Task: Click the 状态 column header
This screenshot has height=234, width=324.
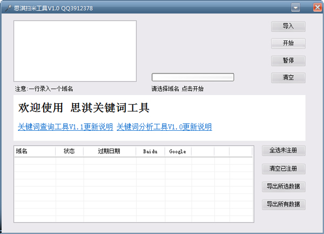Action: tap(69, 151)
